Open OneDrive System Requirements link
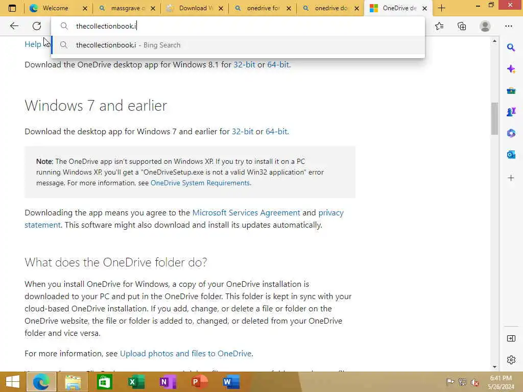Image resolution: width=523 pixels, height=392 pixels. 200,183
